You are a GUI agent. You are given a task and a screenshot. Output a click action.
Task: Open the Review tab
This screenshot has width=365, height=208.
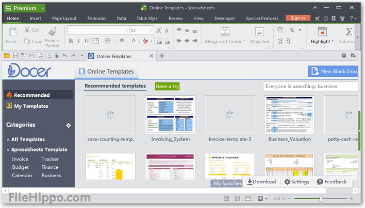click(175, 19)
